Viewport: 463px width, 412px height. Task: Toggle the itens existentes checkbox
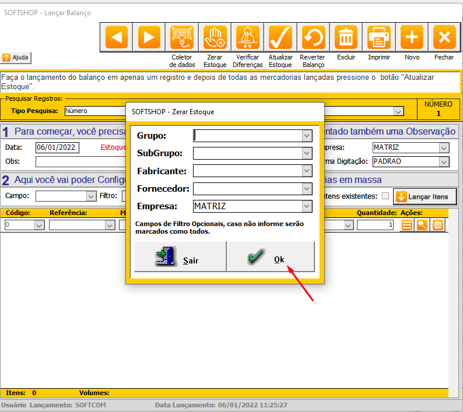[x=385, y=196]
